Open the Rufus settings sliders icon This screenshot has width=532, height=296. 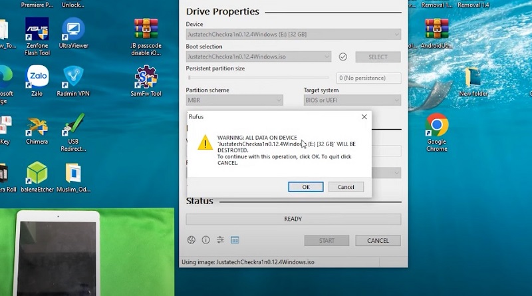tap(220, 240)
